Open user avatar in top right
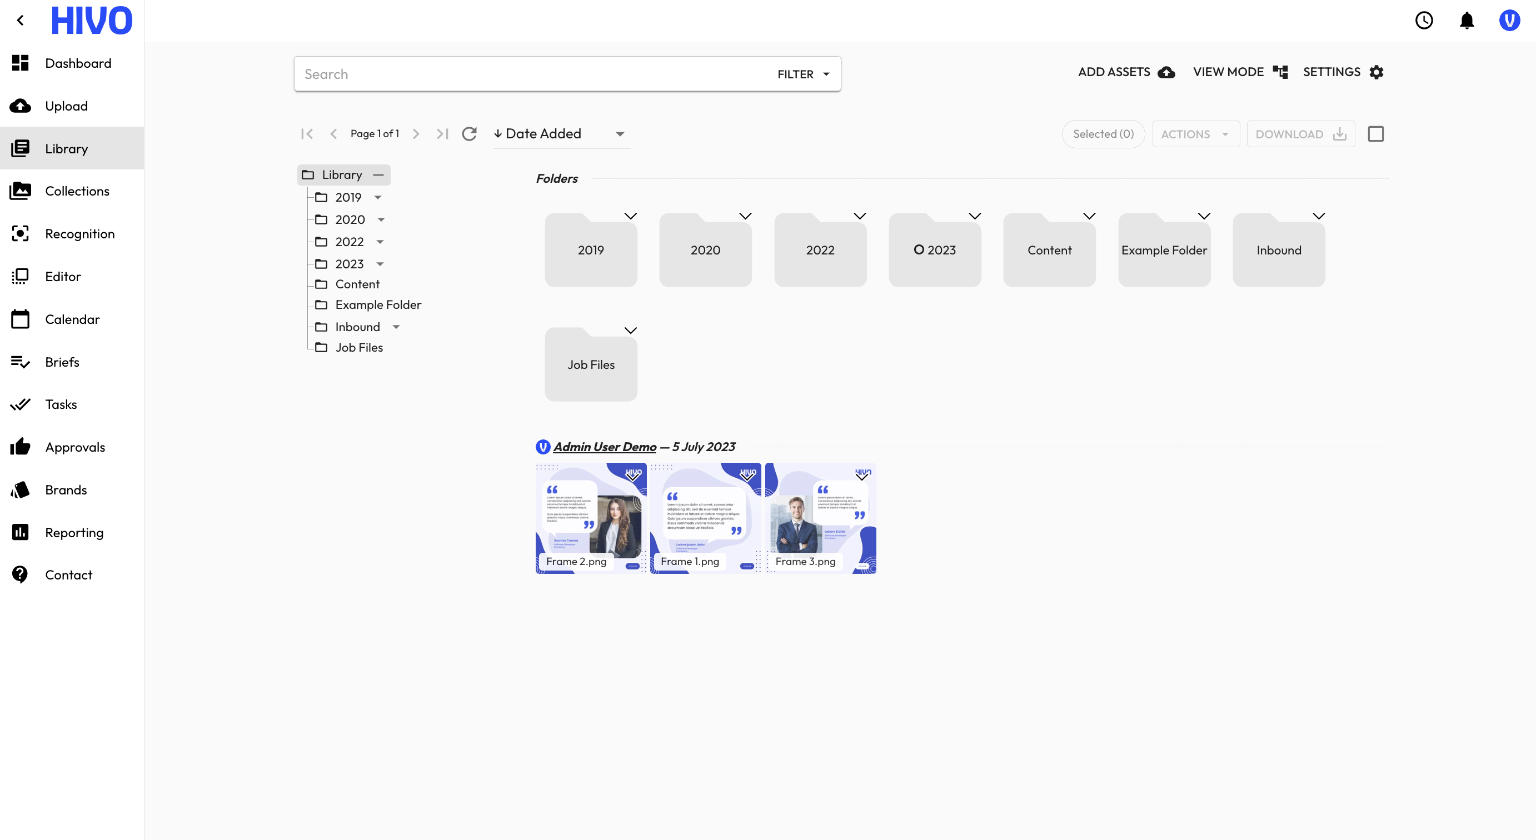Screen dimensions: 1536x840 pos(1509,21)
